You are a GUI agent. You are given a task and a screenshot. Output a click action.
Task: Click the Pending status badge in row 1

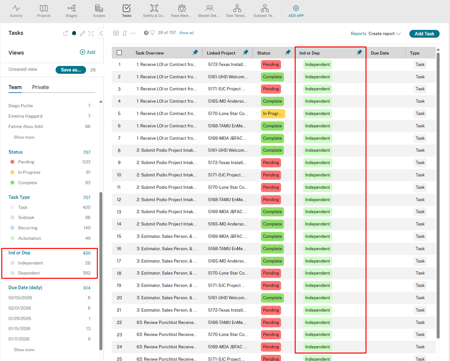pos(271,64)
